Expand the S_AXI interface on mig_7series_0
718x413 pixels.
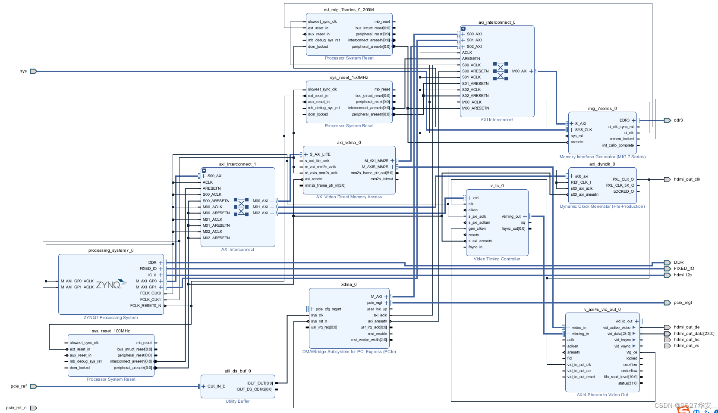[x=572, y=124]
